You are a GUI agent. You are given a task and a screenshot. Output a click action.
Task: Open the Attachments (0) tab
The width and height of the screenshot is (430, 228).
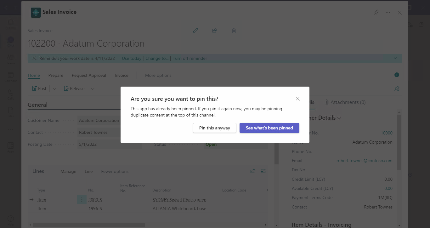point(345,102)
